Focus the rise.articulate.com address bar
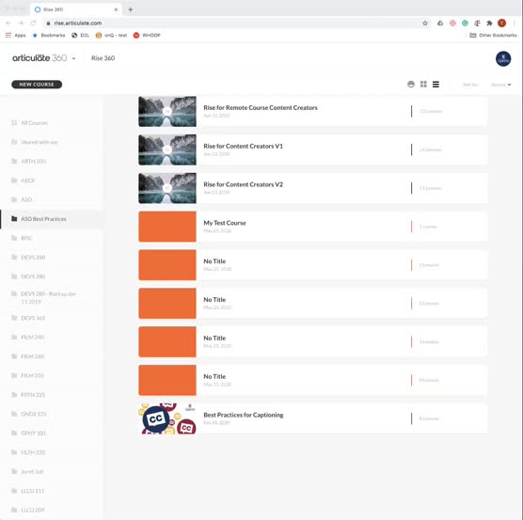This screenshot has width=523, height=520. click(x=233, y=23)
